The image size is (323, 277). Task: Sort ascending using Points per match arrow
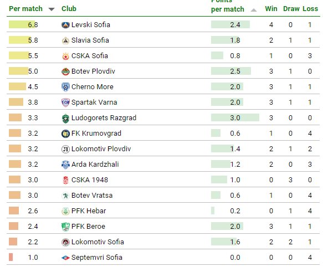click(254, 10)
